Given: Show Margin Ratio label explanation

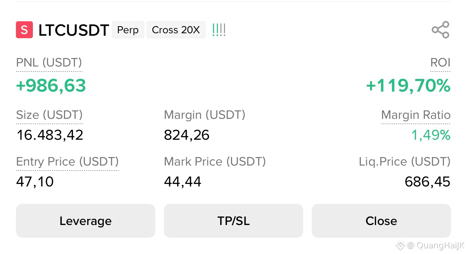Looking at the screenshot, I should (x=416, y=115).
